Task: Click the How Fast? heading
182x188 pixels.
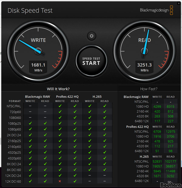Action: (149, 89)
